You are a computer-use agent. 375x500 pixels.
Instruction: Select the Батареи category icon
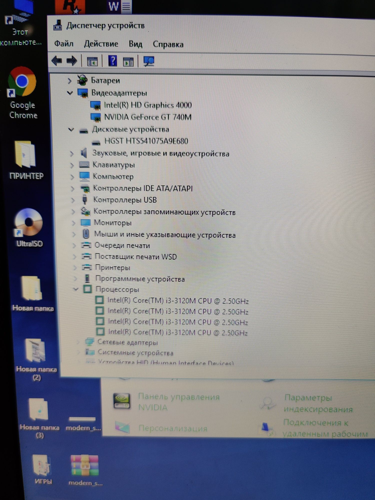click(x=82, y=80)
